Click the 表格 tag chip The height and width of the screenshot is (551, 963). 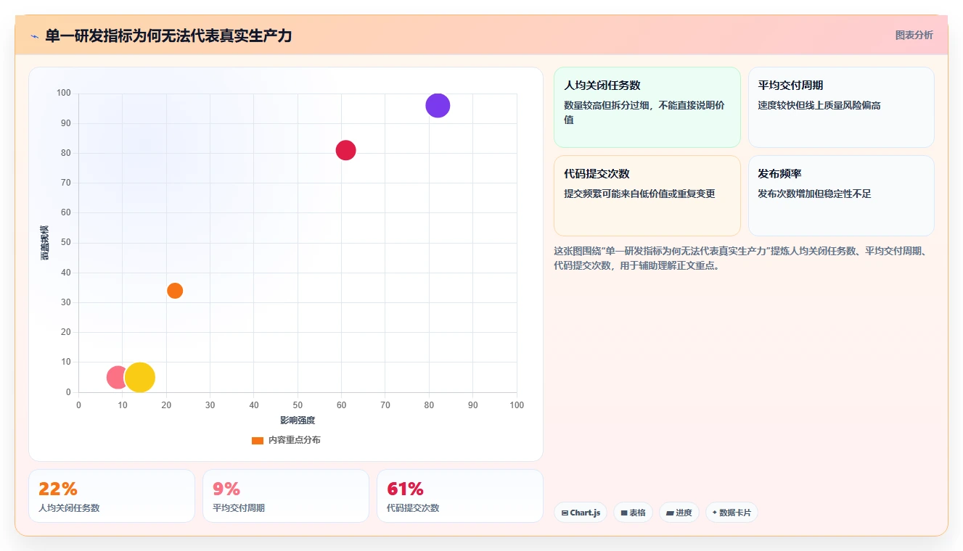coord(633,513)
